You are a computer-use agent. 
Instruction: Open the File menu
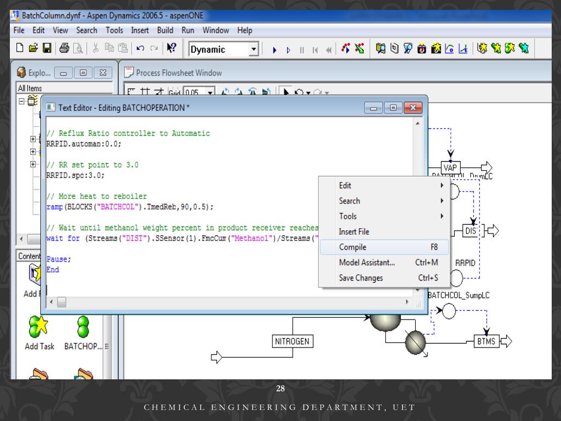pyautogui.click(x=19, y=31)
